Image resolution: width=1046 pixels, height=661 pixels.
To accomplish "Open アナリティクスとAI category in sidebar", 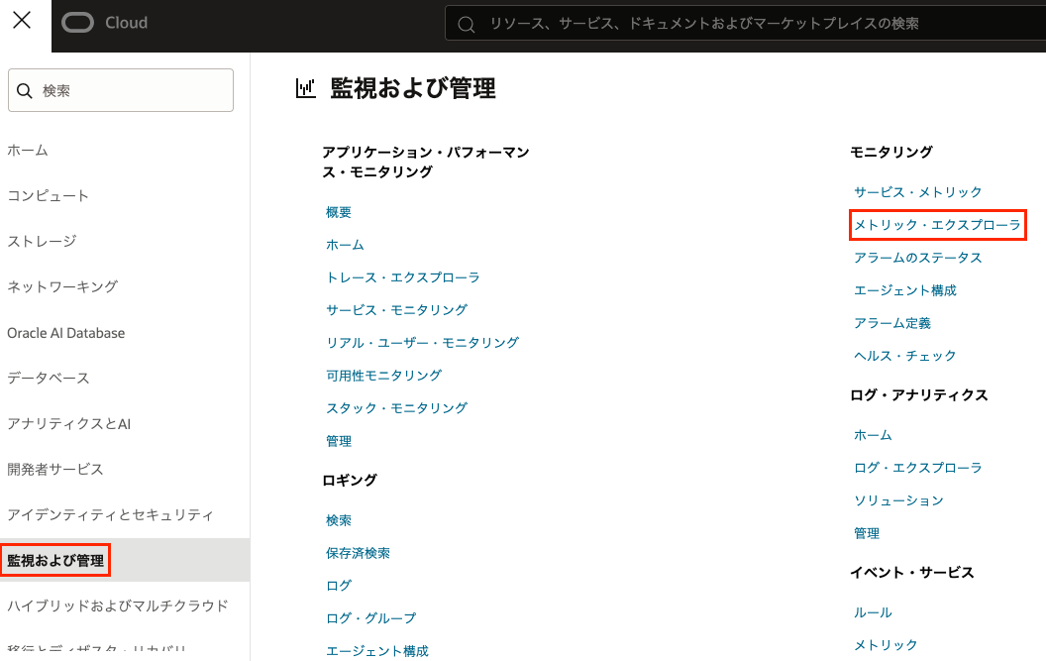I will click(69, 424).
